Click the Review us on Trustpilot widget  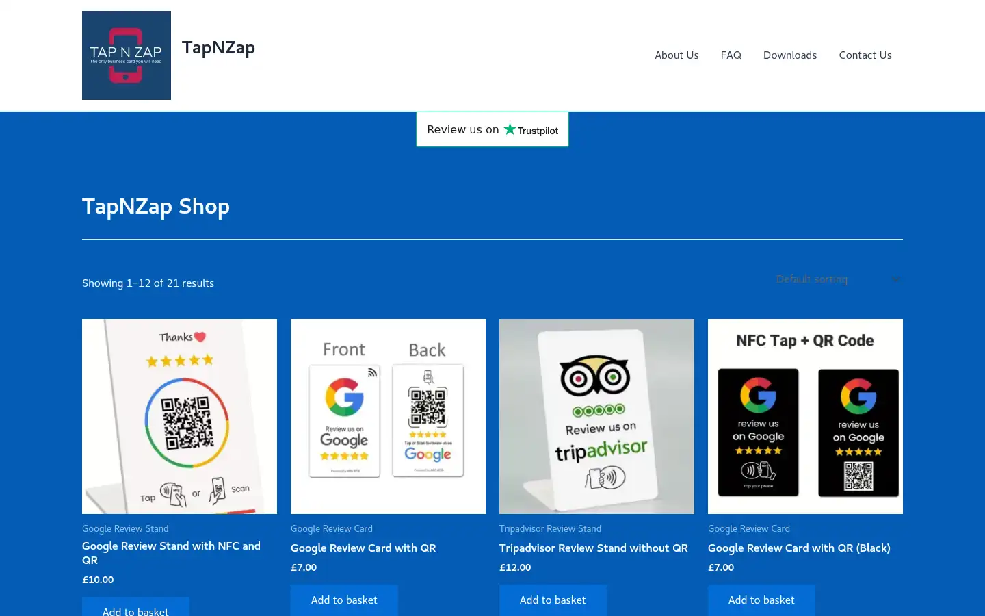492,129
